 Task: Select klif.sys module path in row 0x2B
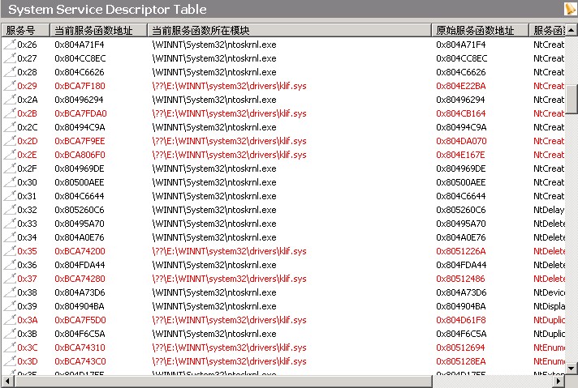(x=229, y=113)
